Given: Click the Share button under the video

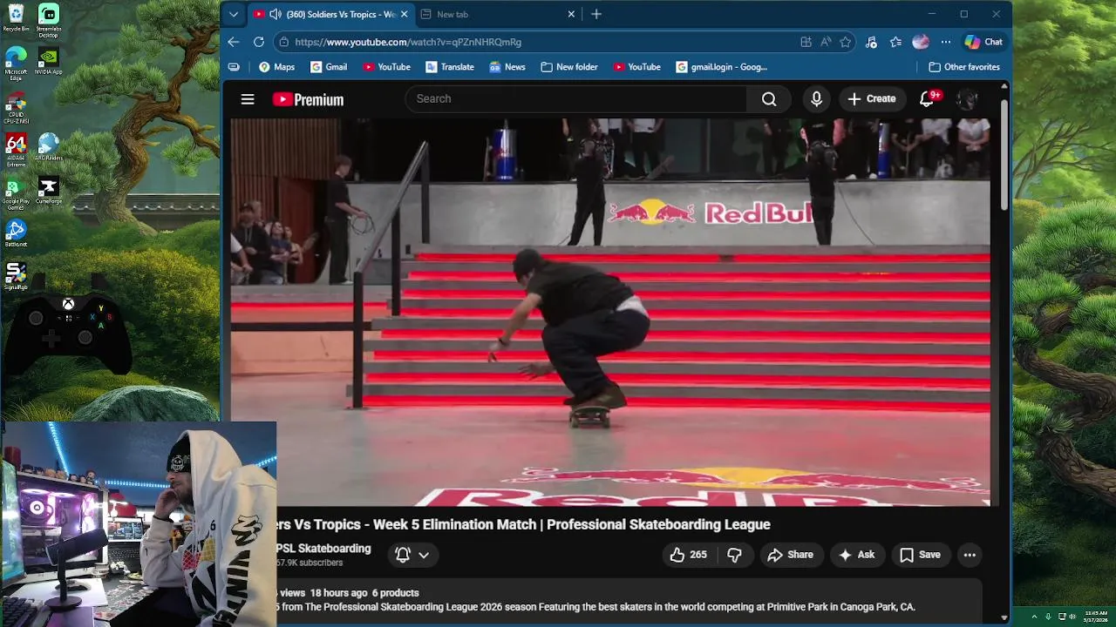Looking at the screenshot, I should pyautogui.click(x=790, y=555).
